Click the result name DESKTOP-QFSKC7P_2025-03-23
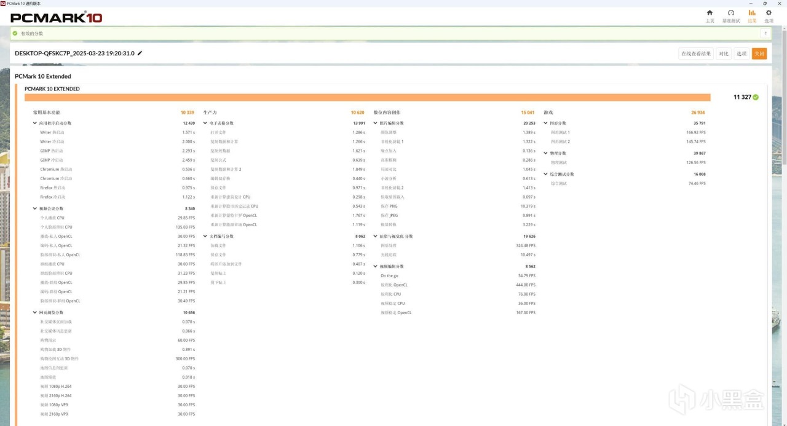The height and width of the screenshot is (426, 787). click(74, 53)
